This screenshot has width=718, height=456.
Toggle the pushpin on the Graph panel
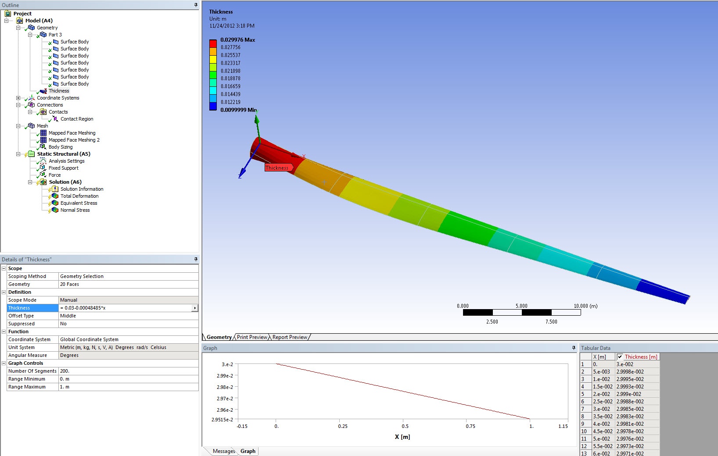coord(574,348)
